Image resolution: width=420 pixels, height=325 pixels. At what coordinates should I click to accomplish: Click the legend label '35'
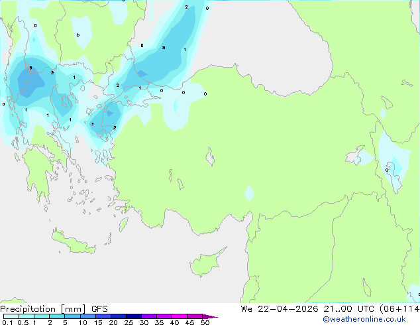(159, 322)
